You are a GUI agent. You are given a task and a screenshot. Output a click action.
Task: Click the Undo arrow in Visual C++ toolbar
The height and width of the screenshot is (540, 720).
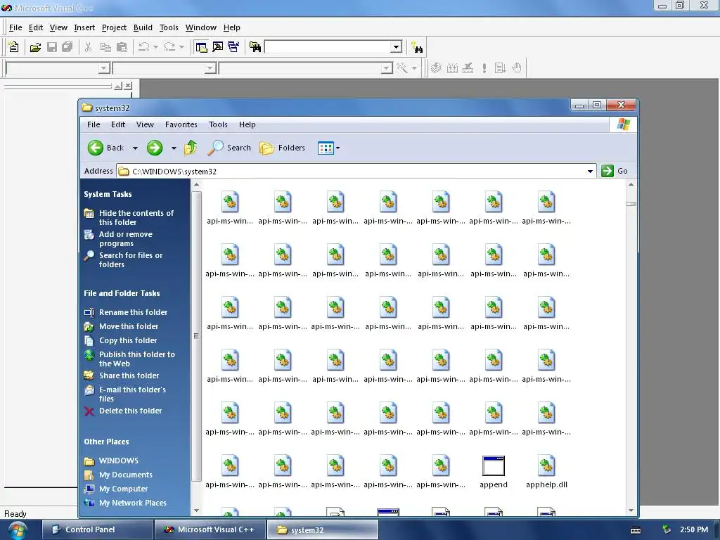coord(144,47)
